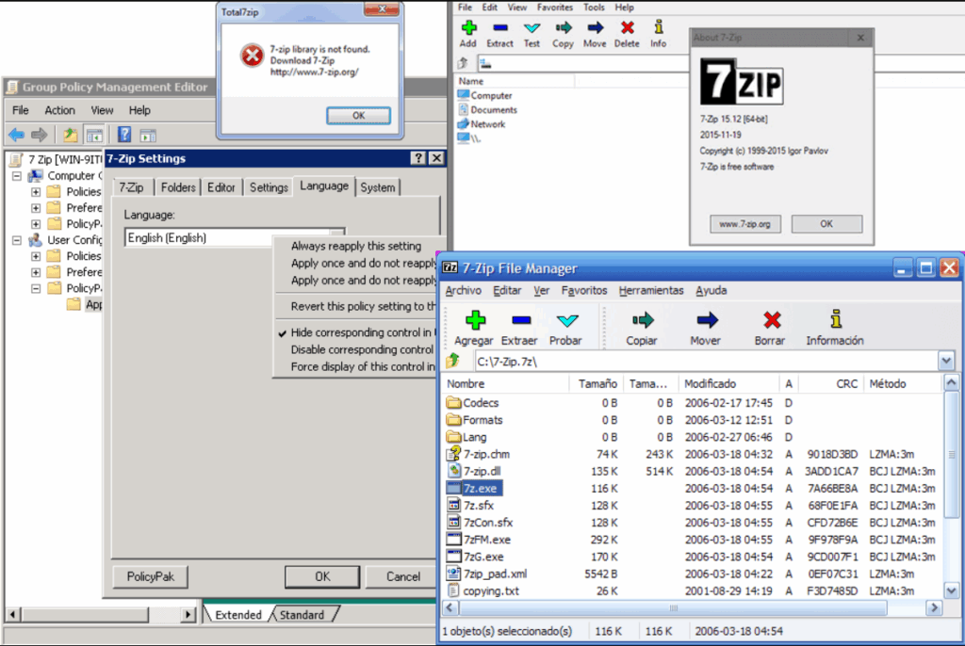Open Favoritos menu
The height and width of the screenshot is (646, 965).
(584, 290)
